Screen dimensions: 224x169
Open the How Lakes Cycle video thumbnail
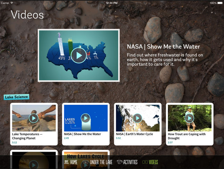coord(86,160)
